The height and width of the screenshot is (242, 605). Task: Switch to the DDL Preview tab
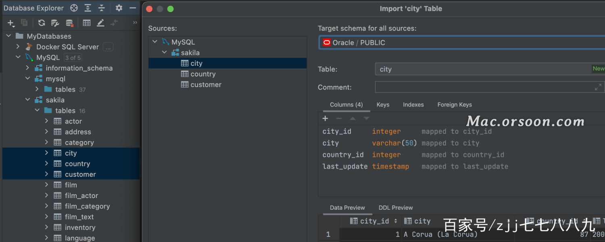coord(395,207)
